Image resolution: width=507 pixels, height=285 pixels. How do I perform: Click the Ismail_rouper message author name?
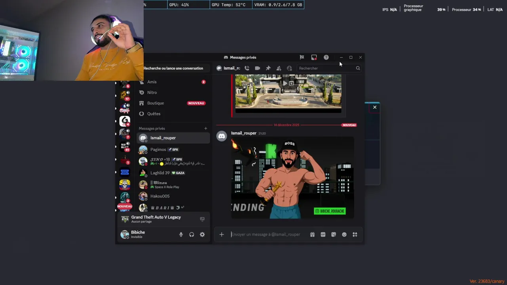click(244, 133)
